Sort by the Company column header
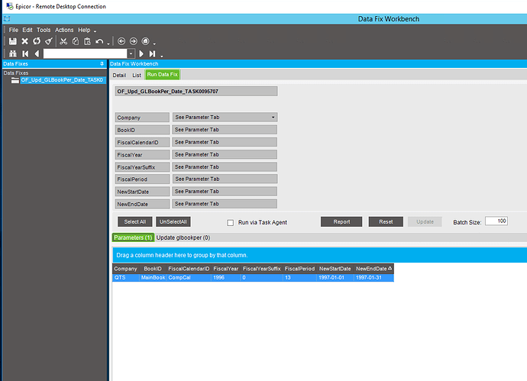 click(x=125, y=269)
